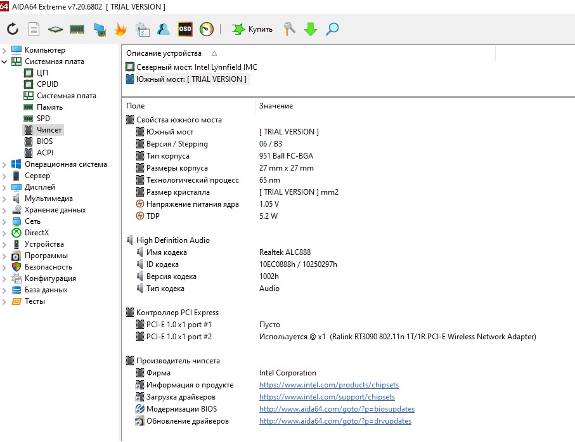Select BIOS in the tree

click(x=45, y=141)
